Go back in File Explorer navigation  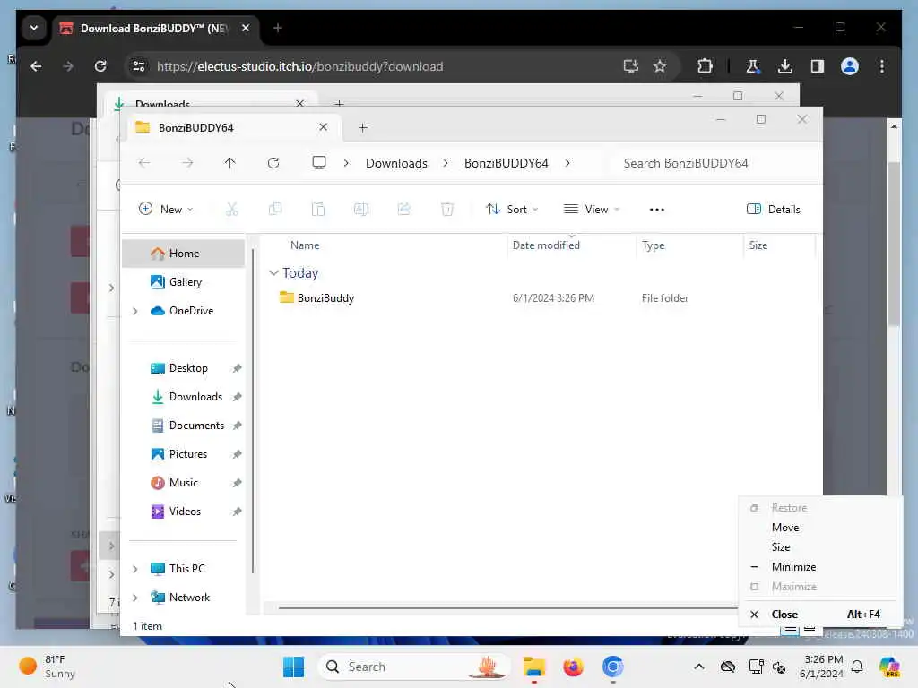pos(144,163)
